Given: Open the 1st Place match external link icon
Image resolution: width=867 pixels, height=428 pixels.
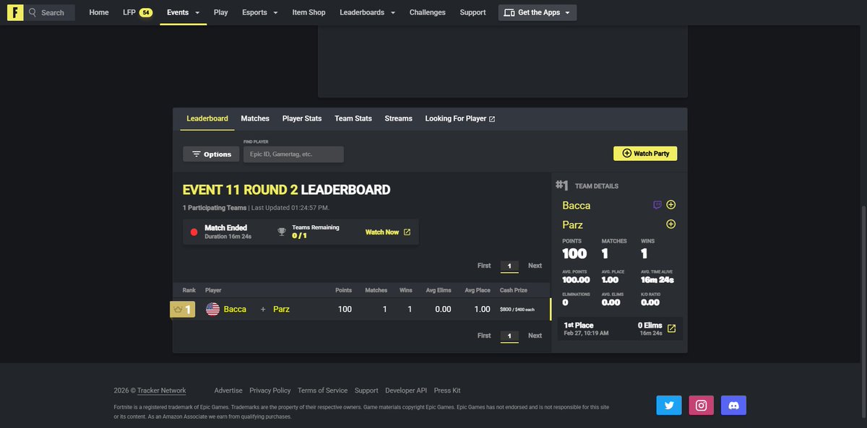Looking at the screenshot, I should tap(671, 328).
